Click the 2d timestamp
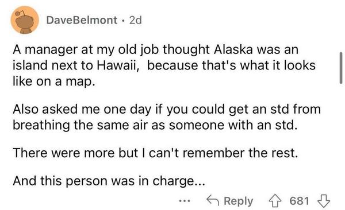 (x=136, y=20)
